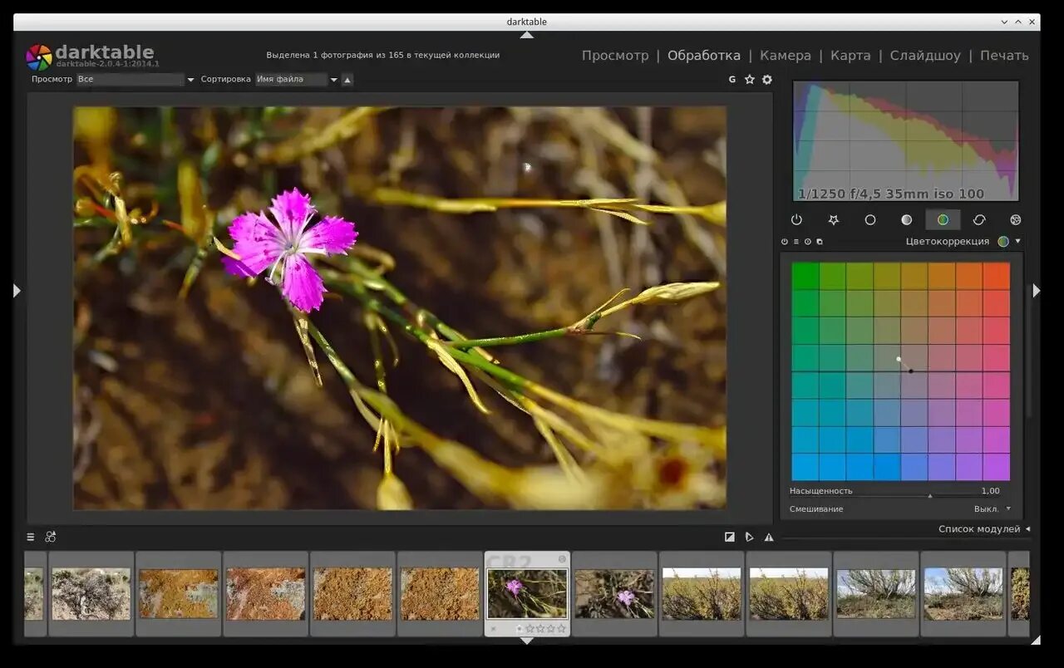1064x668 pixels.
Task: Toggle the Цветокоррекция module on or off
Action: pos(784,241)
